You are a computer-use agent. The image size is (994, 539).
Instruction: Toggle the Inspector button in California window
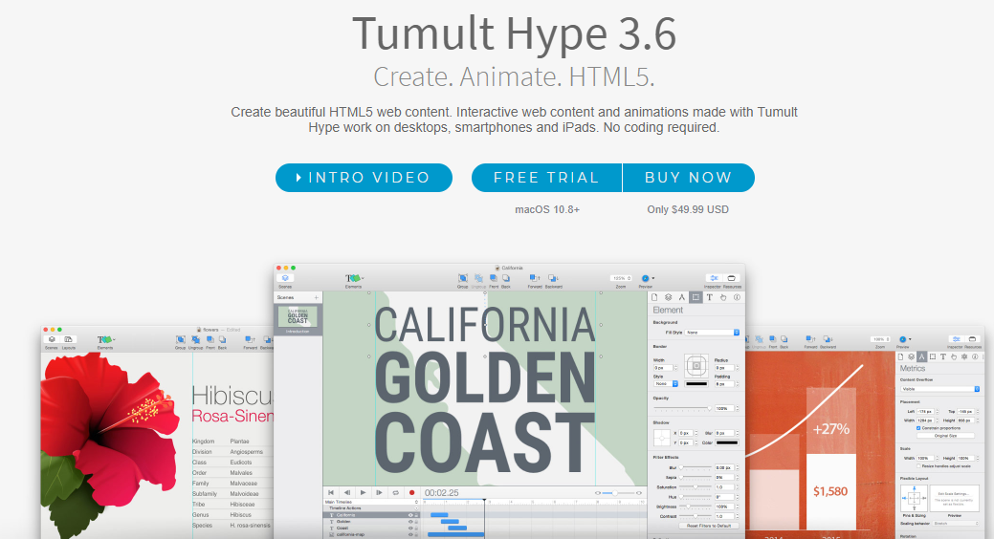click(x=714, y=278)
